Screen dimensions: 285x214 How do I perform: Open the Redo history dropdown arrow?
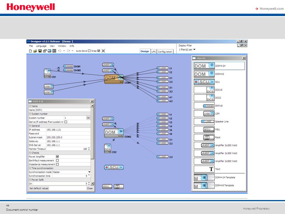(72, 51)
